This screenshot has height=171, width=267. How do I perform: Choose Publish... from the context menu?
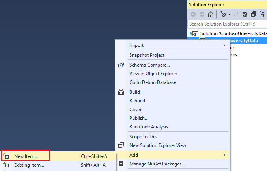pyautogui.click(x=139, y=118)
